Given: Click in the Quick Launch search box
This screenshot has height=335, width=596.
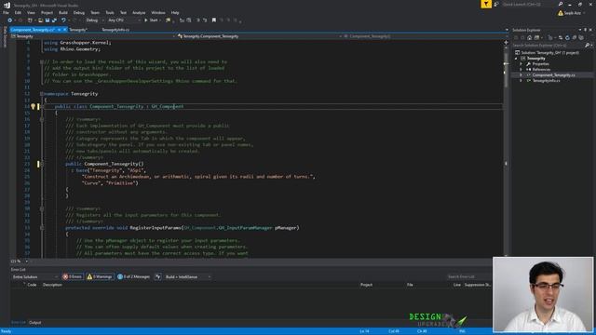Looking at the screenshot, I should (529, 4).
